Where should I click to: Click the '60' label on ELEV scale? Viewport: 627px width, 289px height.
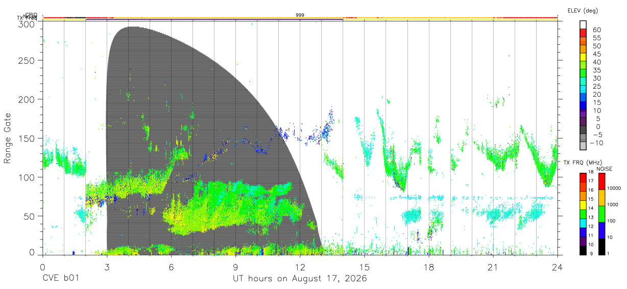596,29
